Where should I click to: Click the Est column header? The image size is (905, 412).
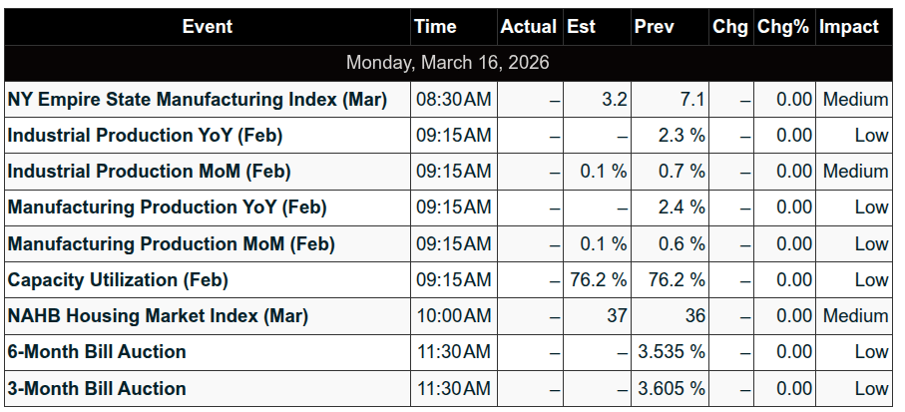(x=581, y=27)
